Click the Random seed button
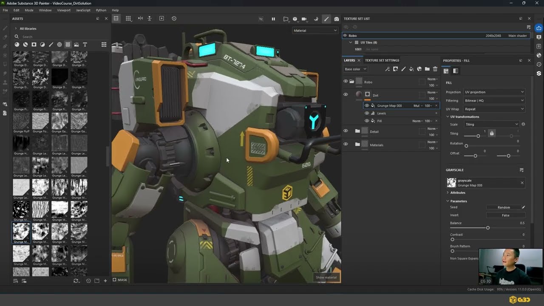The height and width of the screenshot is (306, 544). click(x=504, y=207)
